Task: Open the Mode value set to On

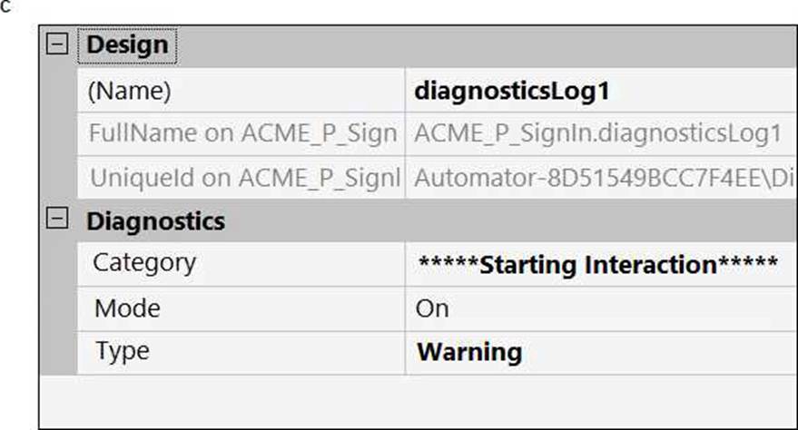Action: [432, 308]
